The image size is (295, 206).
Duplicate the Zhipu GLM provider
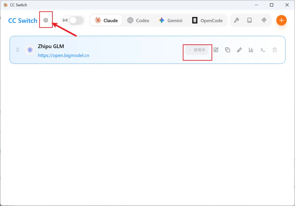click(x=228, y=50)
